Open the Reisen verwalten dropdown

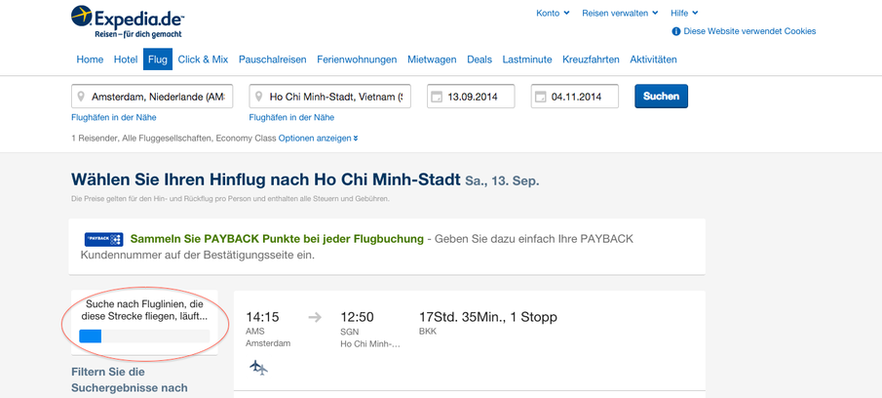pyautogui.click(x=620, y=13)
